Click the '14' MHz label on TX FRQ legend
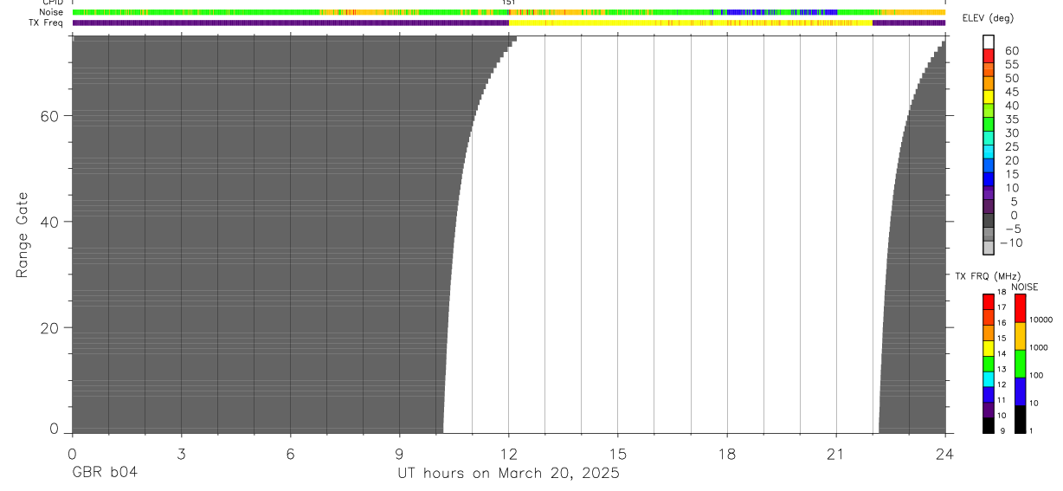 click(1002, 353)
